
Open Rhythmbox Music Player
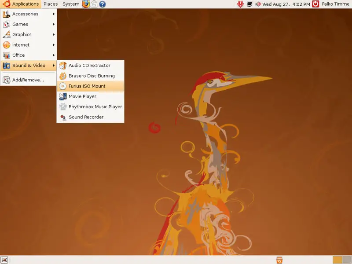point(91,107)
